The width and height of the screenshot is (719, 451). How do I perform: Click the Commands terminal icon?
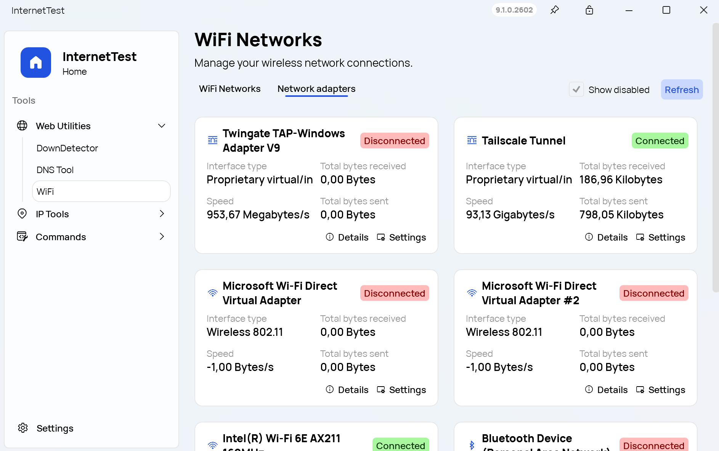coord(22,237)
